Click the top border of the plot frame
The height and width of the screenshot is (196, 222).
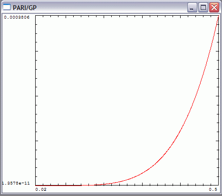click(127, 16)
